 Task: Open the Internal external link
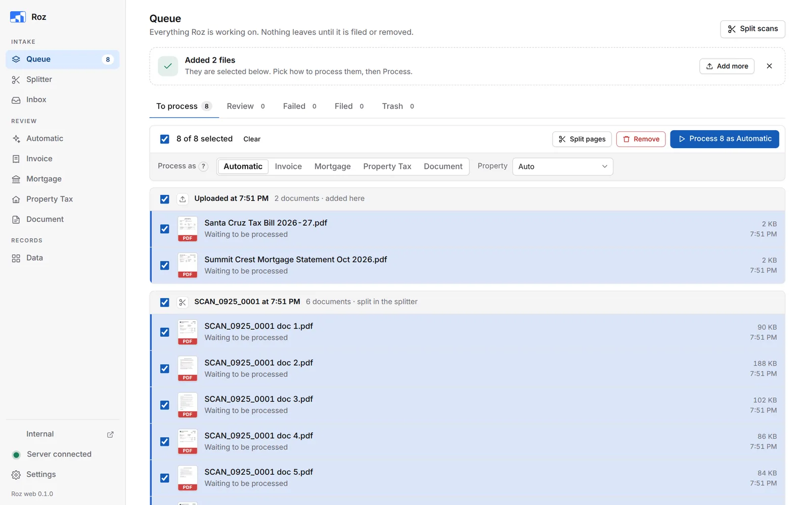[62, 434]
